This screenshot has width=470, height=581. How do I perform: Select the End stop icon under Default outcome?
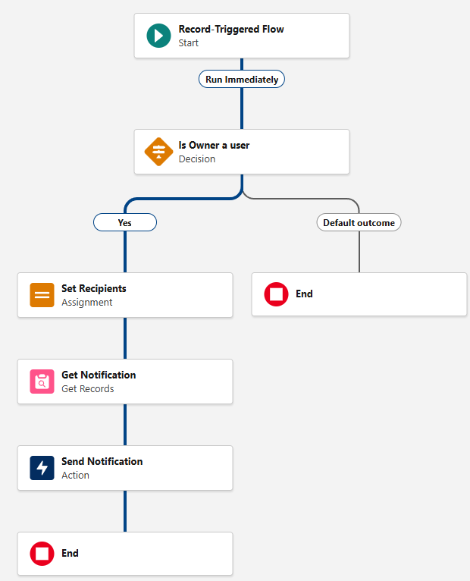click(x=276, y=294)
